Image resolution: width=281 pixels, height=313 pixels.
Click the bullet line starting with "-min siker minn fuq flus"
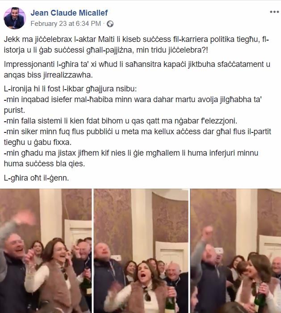[138, 137]
